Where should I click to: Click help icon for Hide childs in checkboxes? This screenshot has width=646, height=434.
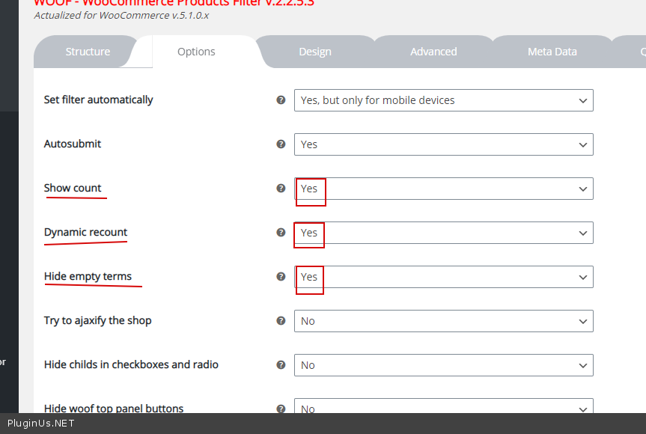pos(281,364)
